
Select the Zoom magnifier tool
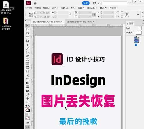(27, 102)
